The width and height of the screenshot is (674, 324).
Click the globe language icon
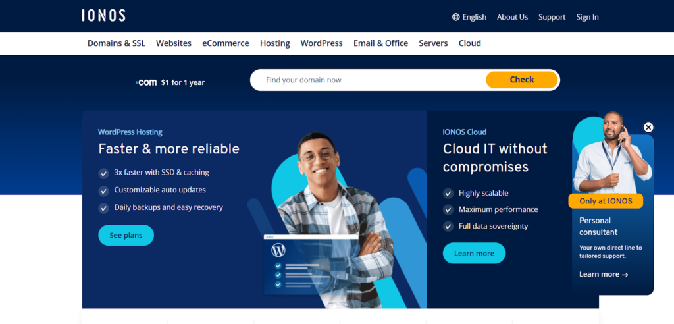pyautogui.click(x=455, y=17)
